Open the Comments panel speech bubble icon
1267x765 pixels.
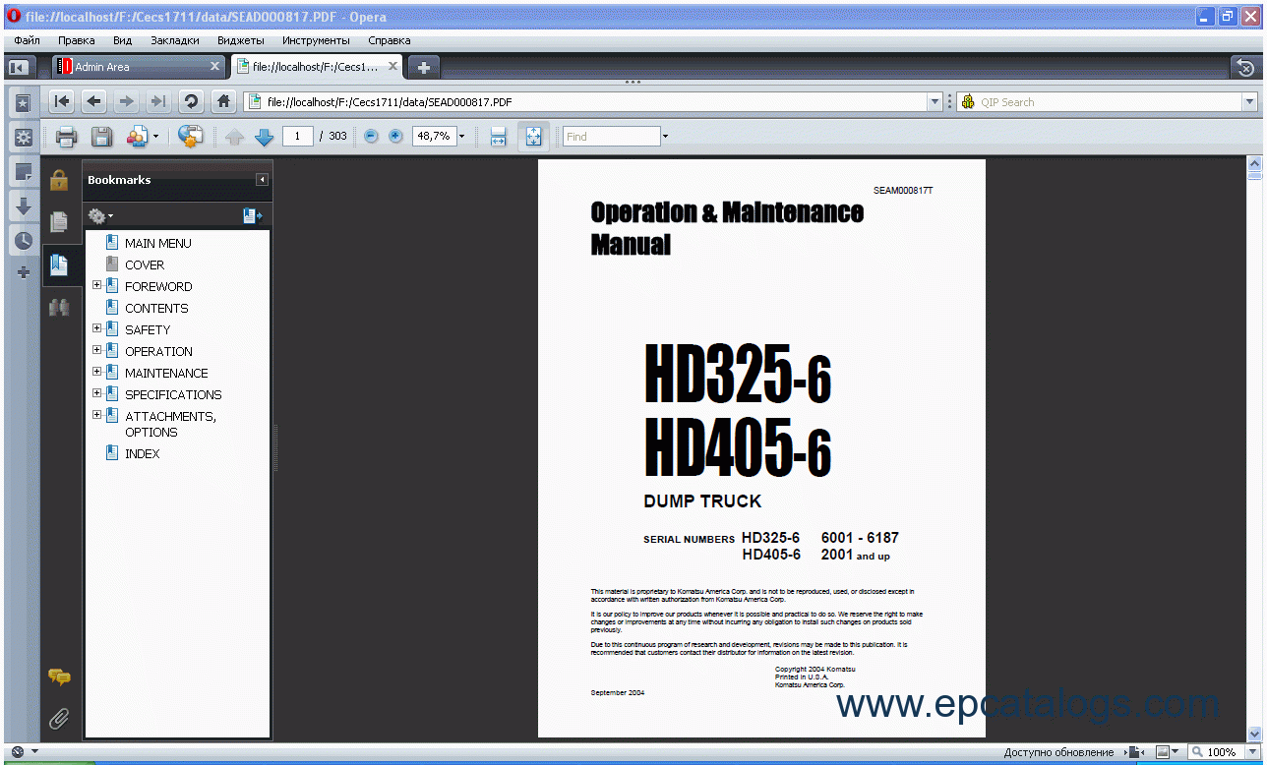coord(59,677)
